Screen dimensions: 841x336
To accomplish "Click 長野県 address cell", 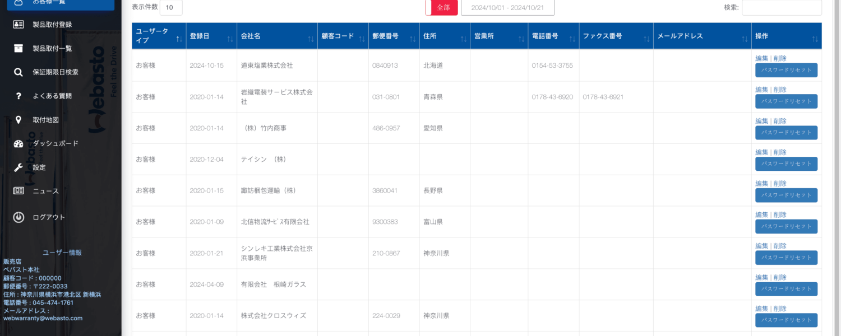I will 445,191.
